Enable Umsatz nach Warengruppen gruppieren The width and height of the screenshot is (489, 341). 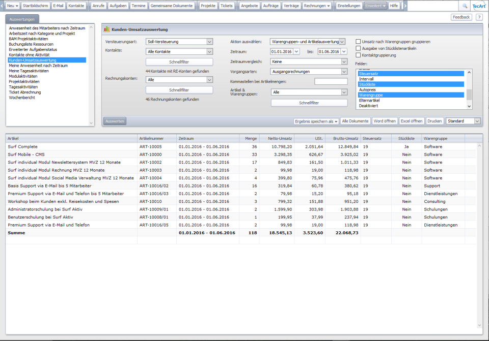click(x=359, y=42)
